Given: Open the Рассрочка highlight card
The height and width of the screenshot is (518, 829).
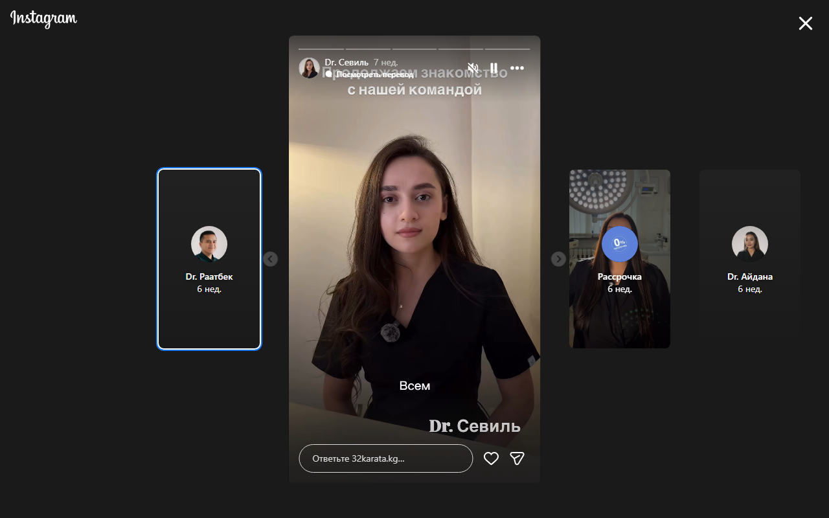Looking at the screenshot, I should tap(620, 317).
